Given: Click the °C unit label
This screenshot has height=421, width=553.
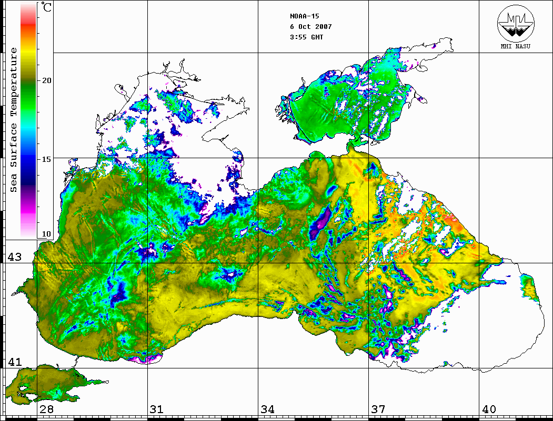Looking at the screenshot, I should [46, 7].
